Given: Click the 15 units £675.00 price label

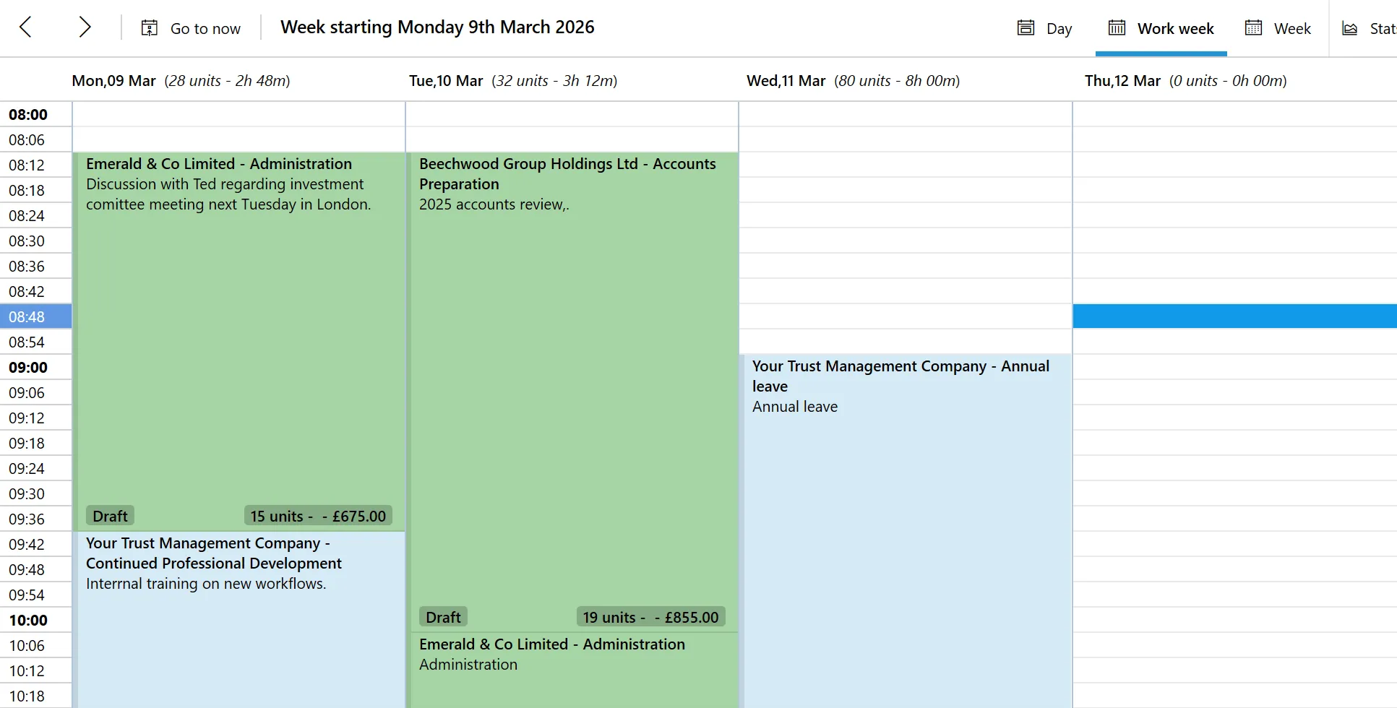Looking at the screenshot, I should tap(318, 515).
